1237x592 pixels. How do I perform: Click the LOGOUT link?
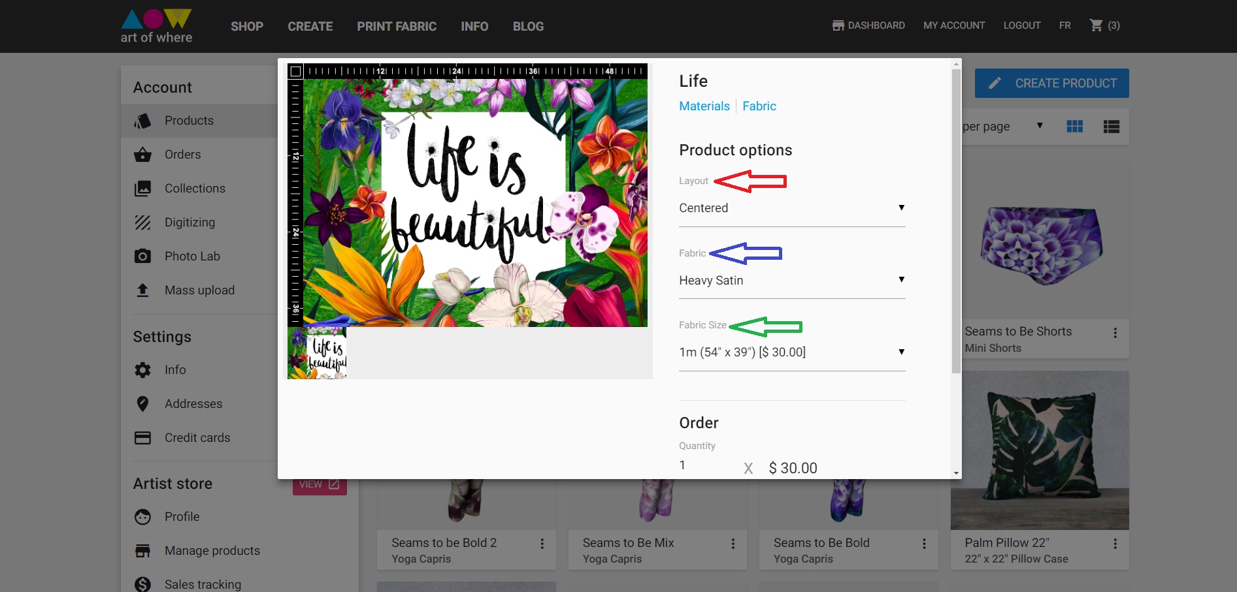click(1022, 25)
